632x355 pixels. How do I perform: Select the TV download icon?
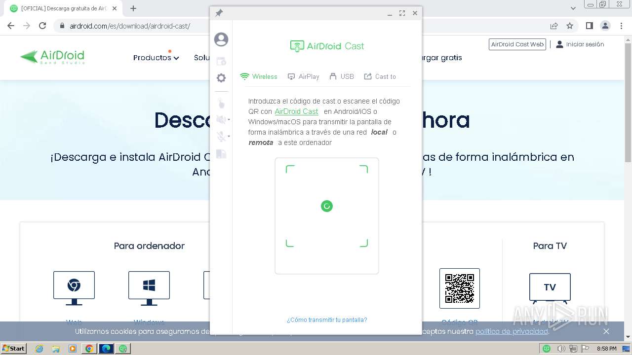pyautogui.click(x=550, y=288)
